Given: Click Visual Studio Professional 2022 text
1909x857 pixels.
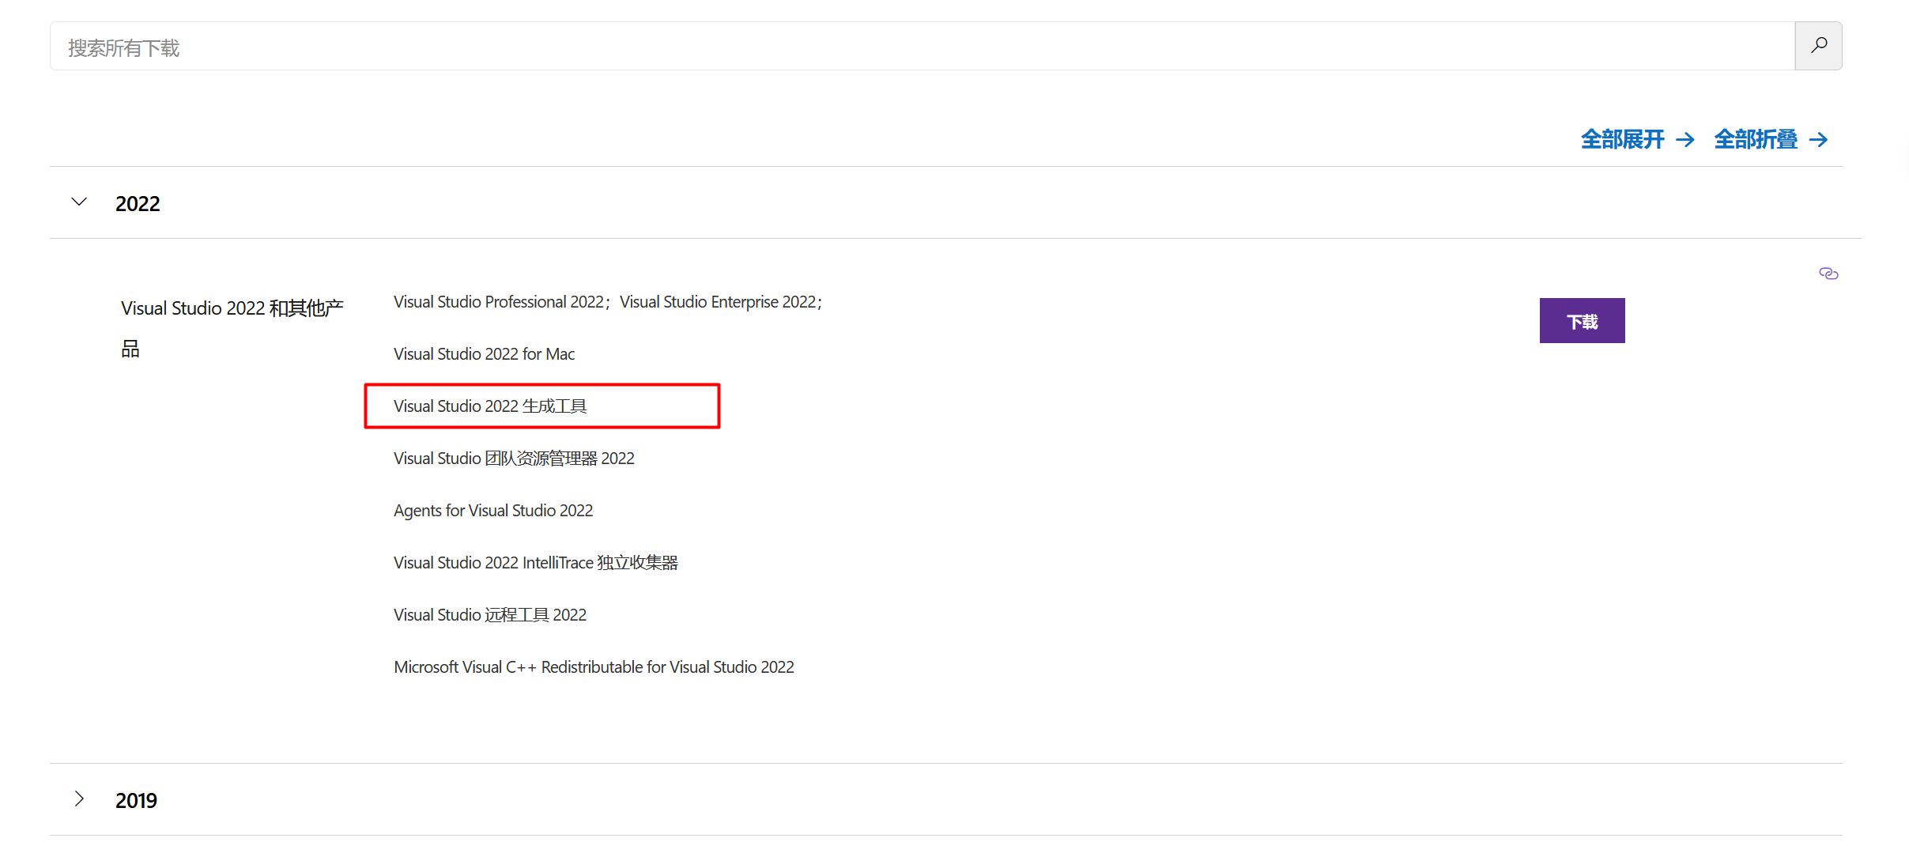Looking at the screenshot, I should [x=499, y=302].
